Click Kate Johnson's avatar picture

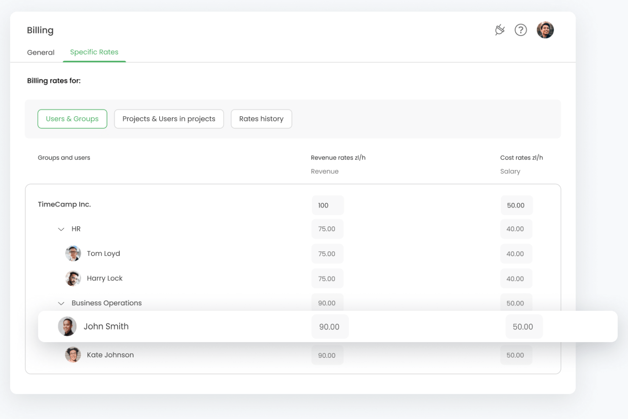point(73,355)
